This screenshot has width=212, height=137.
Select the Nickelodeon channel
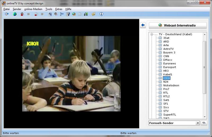coord(171,85)
